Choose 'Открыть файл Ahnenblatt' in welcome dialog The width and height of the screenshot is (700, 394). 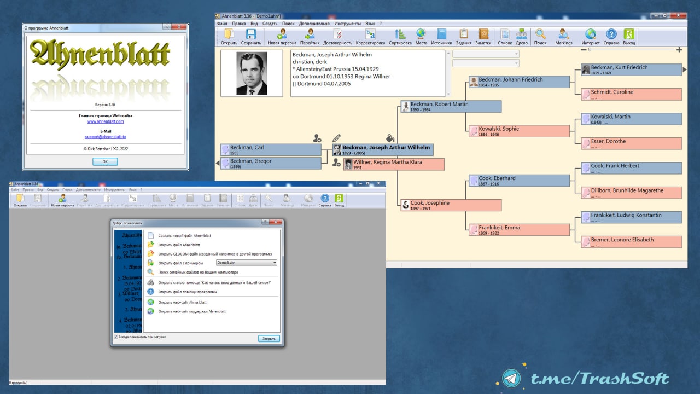[179, 245]
